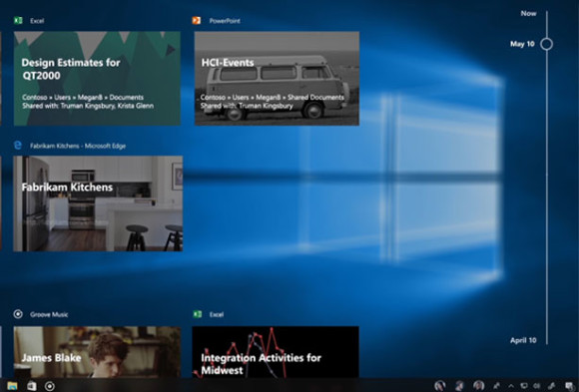This screenshot has width=579, height=392.
Task: Launch Groove Music from the taskbar
Action: 50,386
